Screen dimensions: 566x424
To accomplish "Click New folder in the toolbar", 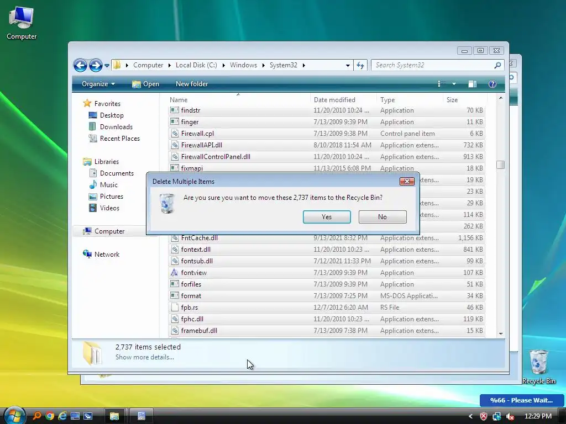I will click(x=192, y=84).
